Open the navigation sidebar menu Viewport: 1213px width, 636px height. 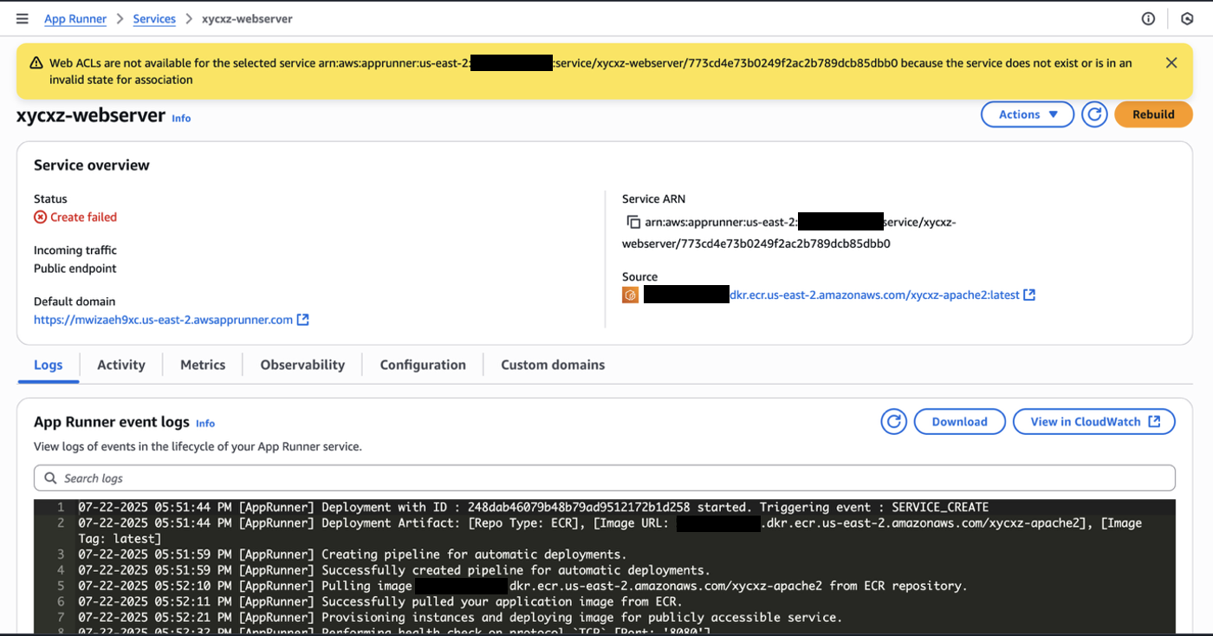22,17
